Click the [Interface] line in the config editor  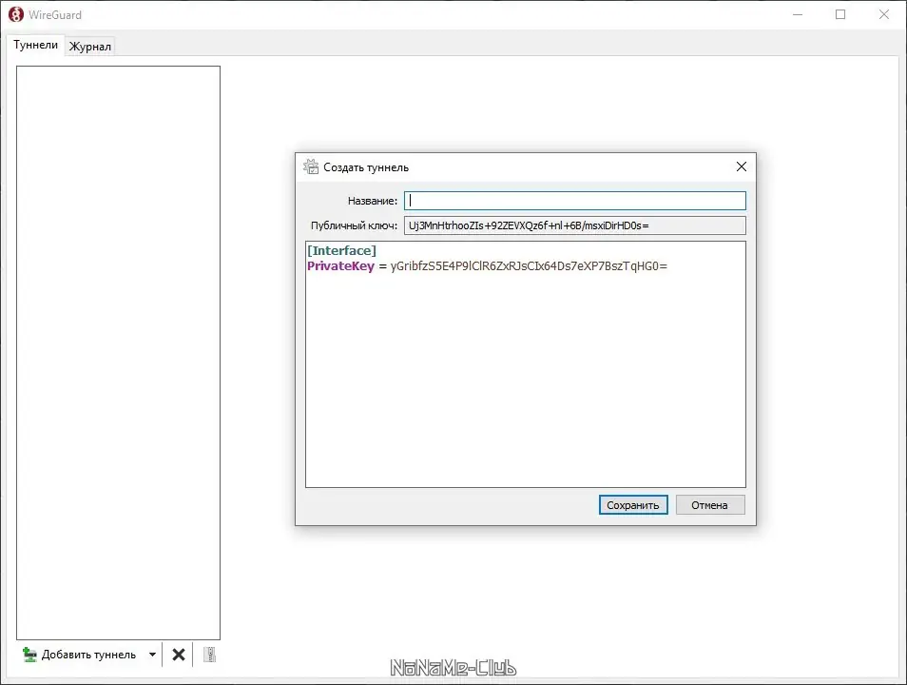click(x=342, y=251)
